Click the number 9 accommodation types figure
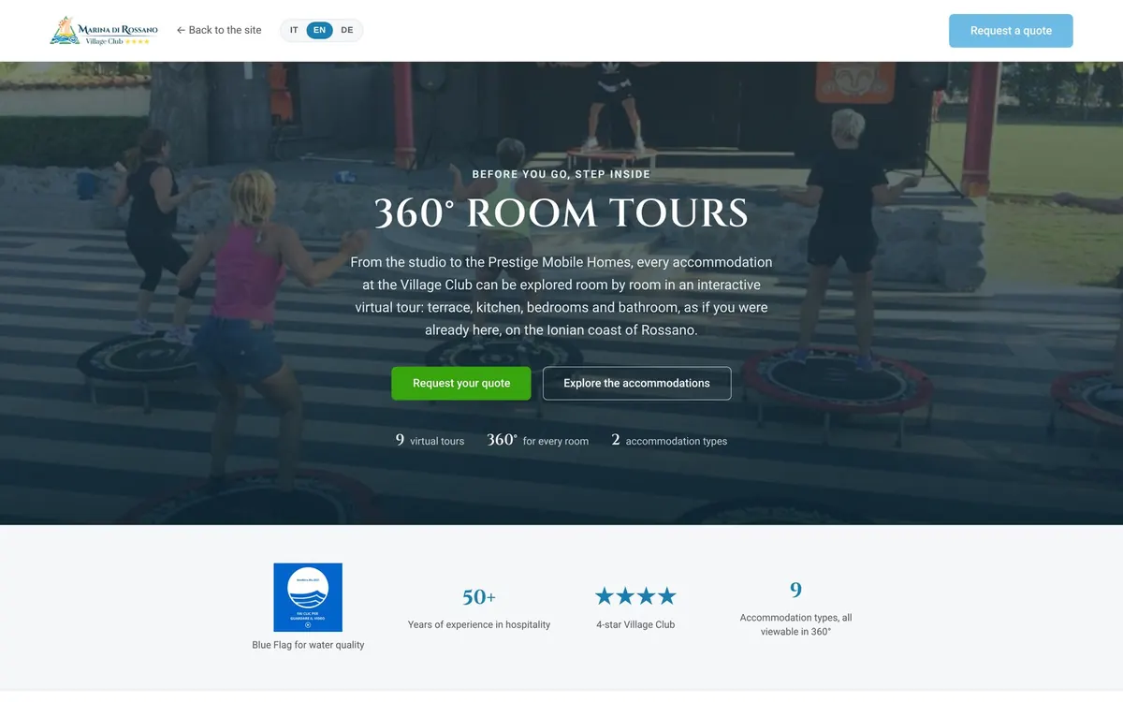The height and width of the screenshot is (702, 1123). coord(795,591)
